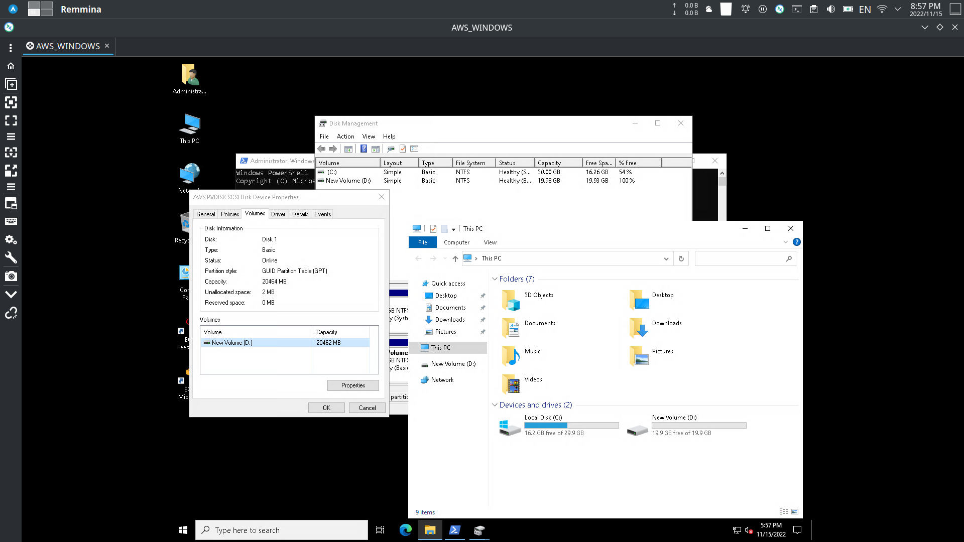
Task: Open Remmina preferences gears icon
Action: 11,239
